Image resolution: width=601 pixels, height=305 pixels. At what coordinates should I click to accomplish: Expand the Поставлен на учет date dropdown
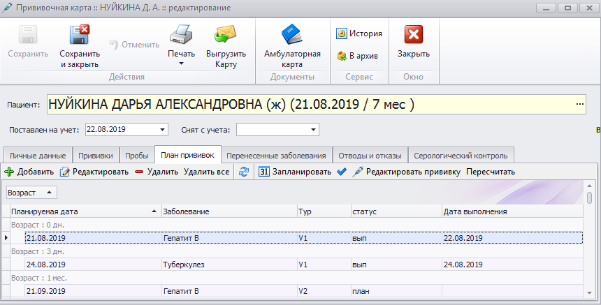pyautogui.click(x=162, y=129)
